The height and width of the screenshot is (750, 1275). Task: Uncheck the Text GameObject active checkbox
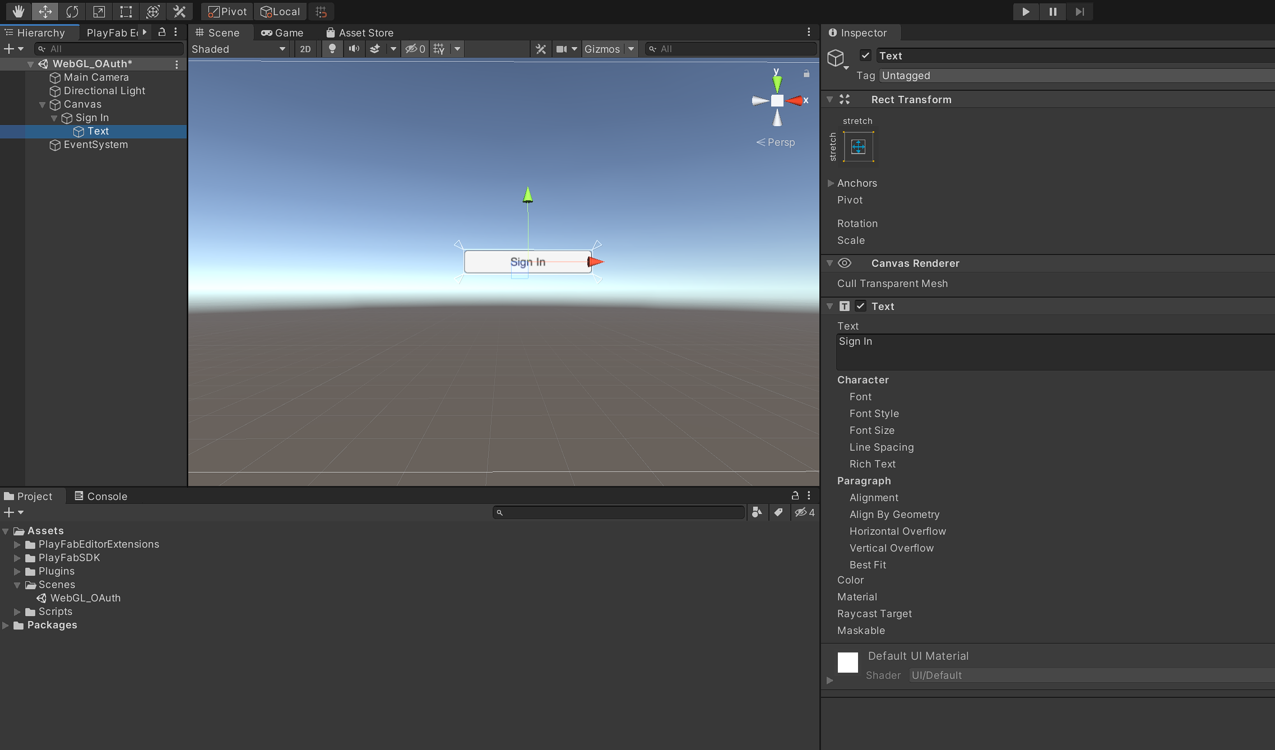[865, 55]
